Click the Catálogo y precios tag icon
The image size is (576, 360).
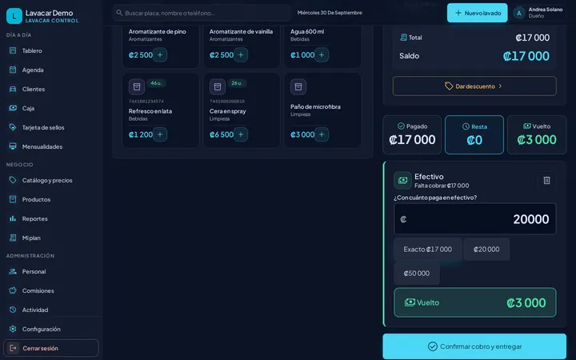pos(13,180)
